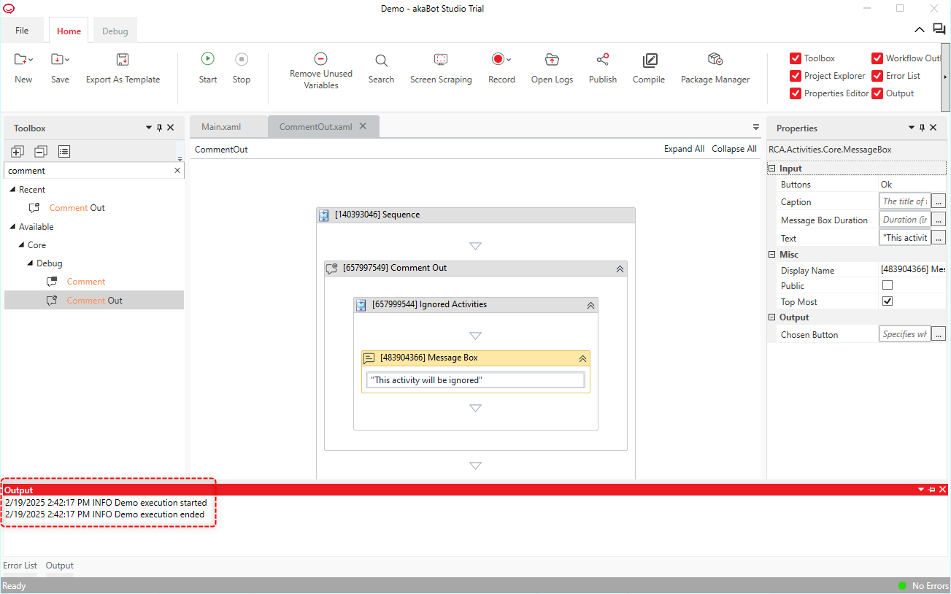Click the New workflow icon
The image size is (951, 594).
point(20,60)
